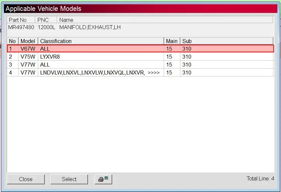Viewport: 281px width, 192px height.
Task: Click part number MR497480
Action: 21,27
